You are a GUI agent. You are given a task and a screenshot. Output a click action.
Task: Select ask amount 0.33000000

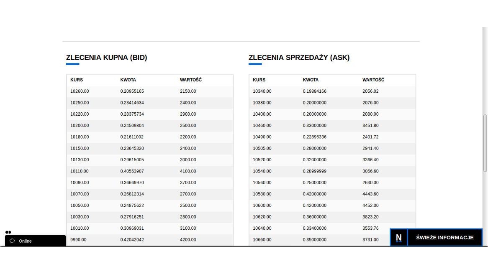click(x=315, y=125)
